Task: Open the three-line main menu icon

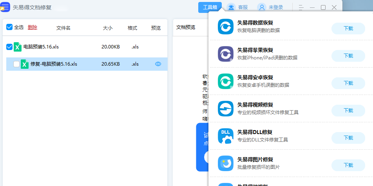Action: [x=301, y=7]
